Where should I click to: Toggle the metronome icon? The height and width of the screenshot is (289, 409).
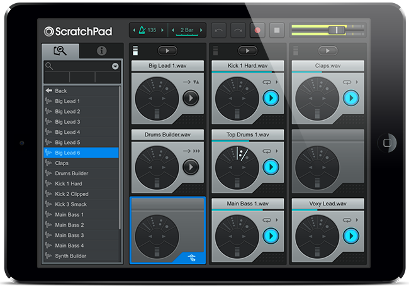pyautogui.click(x=142, y=30)
